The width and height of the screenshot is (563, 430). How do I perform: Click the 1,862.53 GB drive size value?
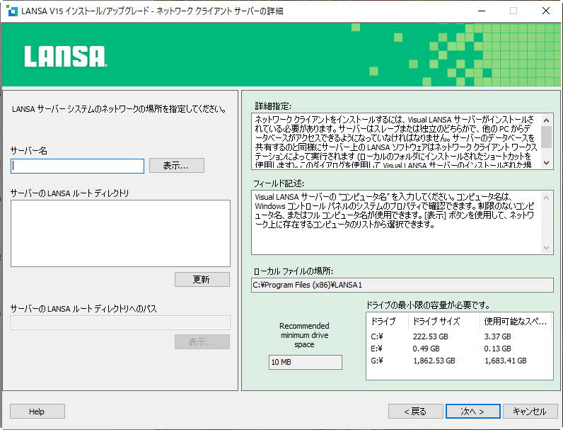(x=434, y=361)
